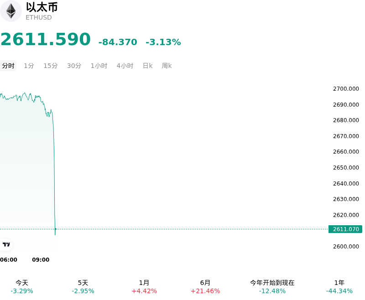Select the 5天 -2.95% performance range
Viewport: 365px width, 300px height.
click(83, 287)
